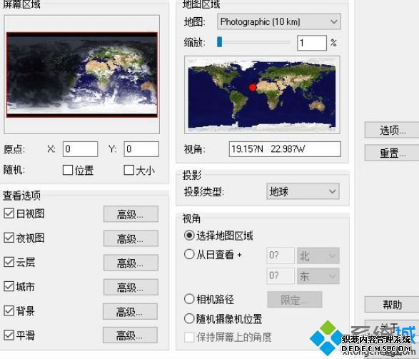Screen dimensions: 419x359
Task: Toggle the 夜视图 (night view) checkbox
Action: 9,238
